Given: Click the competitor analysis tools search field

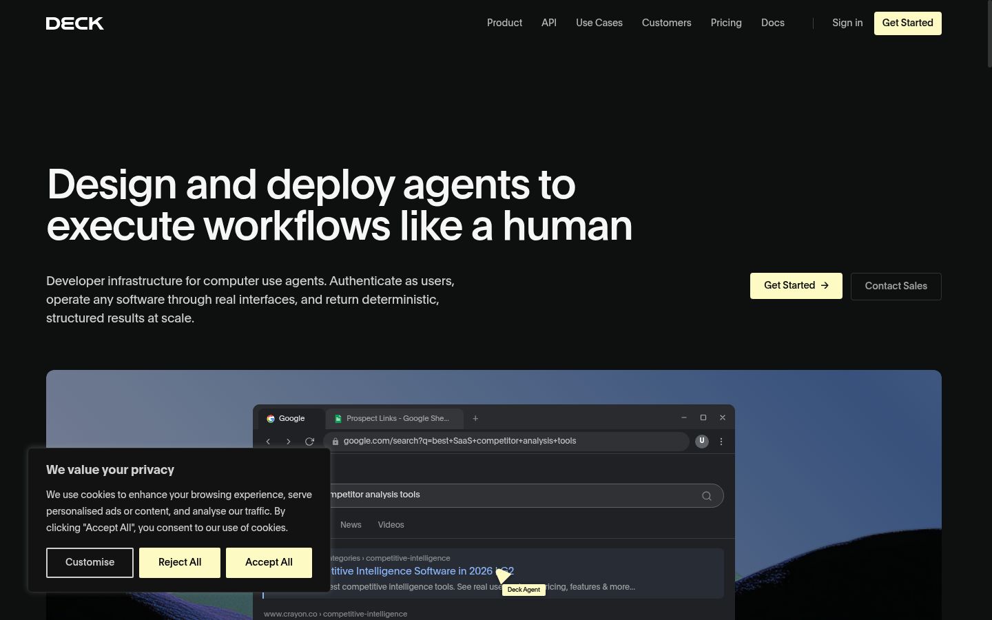Looking at the screenshot, I should coord(527,495).
